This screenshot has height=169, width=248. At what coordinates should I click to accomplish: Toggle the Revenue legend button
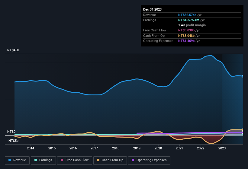pos(17,160)
